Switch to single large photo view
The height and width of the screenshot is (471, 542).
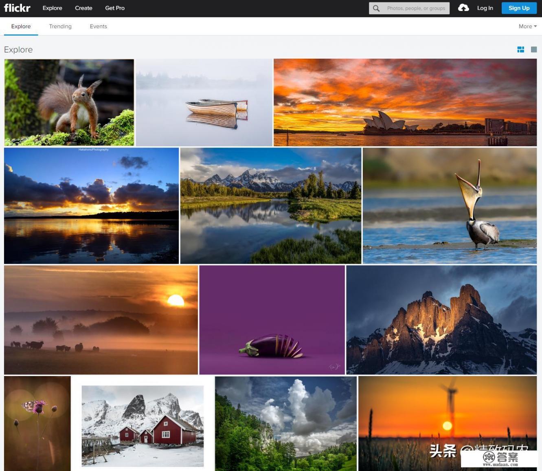pos(534,50)
